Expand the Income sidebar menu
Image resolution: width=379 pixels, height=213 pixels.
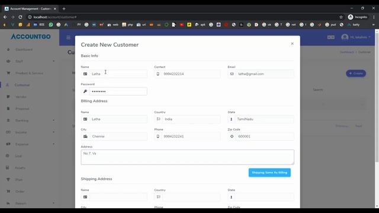click(x=30, y=133)
